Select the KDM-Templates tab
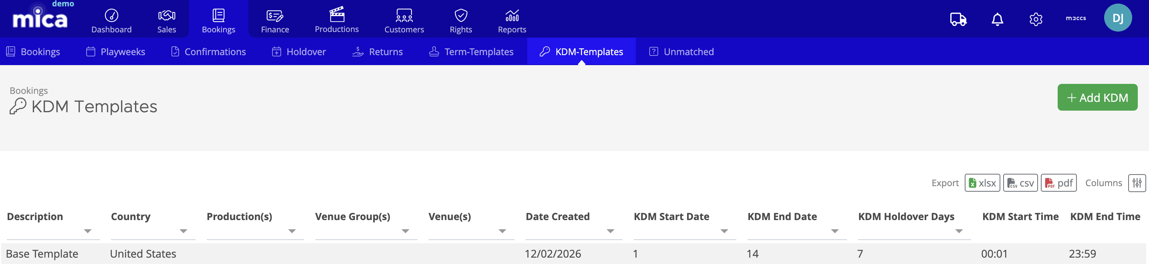This screenshot has width=1149, height=270. click(581, 52)
